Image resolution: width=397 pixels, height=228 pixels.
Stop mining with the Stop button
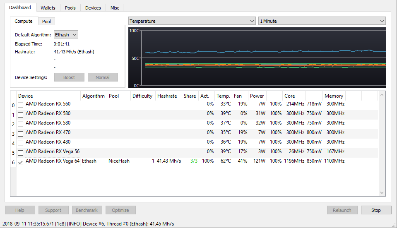coord(376,210)
